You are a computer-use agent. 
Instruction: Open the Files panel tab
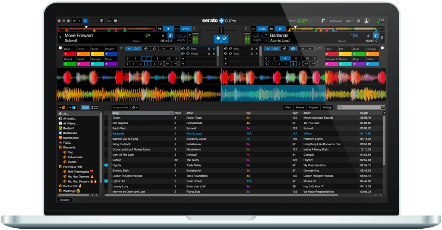288,107
